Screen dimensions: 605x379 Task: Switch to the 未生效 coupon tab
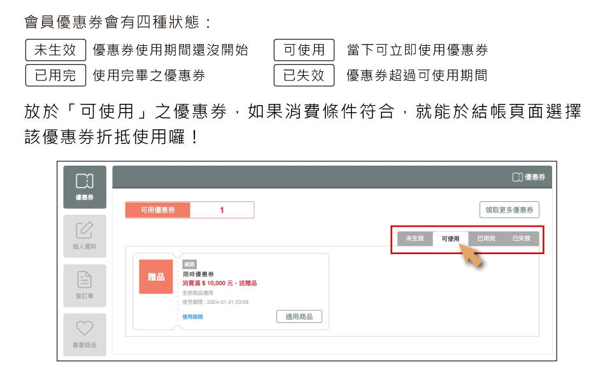(415, 238)
